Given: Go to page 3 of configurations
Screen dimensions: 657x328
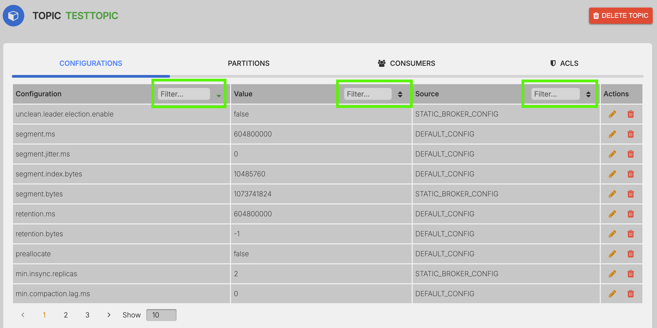Looking at the screenshot, I should click(x=87, y=315).
